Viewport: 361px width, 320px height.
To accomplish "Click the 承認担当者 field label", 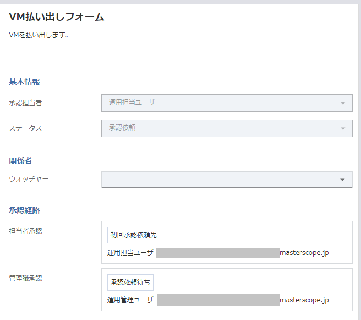I will coord(25,103).
